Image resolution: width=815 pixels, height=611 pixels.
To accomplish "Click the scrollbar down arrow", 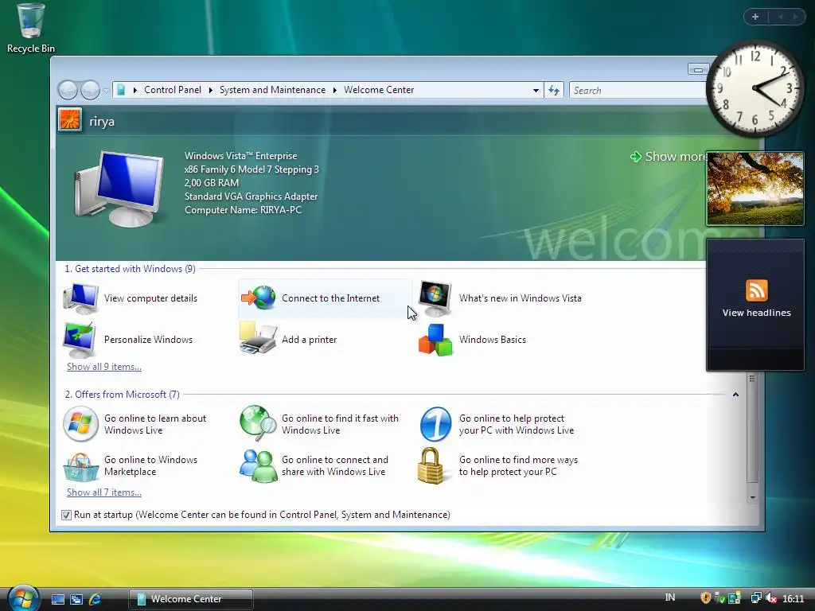I will coord(752,498).
